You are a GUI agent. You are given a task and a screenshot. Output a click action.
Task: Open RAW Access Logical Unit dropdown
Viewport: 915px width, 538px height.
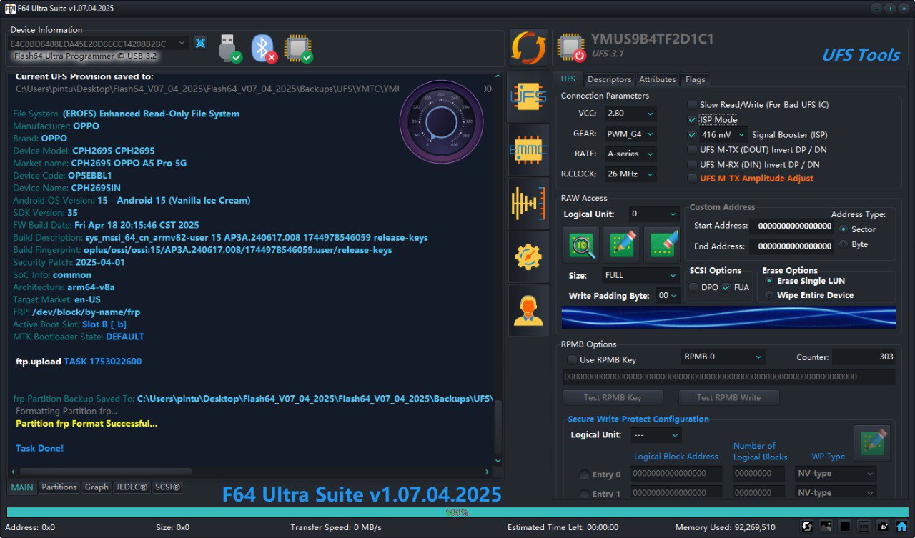653,214
